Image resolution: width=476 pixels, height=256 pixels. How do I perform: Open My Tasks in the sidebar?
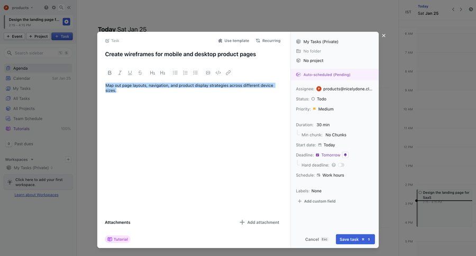tap(38, 88)
